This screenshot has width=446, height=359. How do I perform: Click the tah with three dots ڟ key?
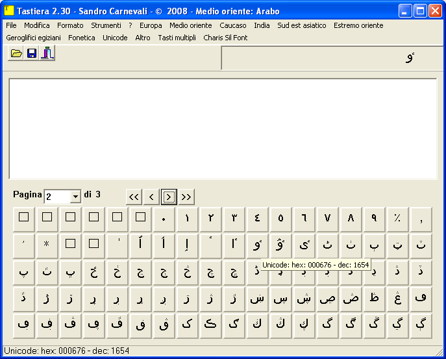(x=374, y=299)
